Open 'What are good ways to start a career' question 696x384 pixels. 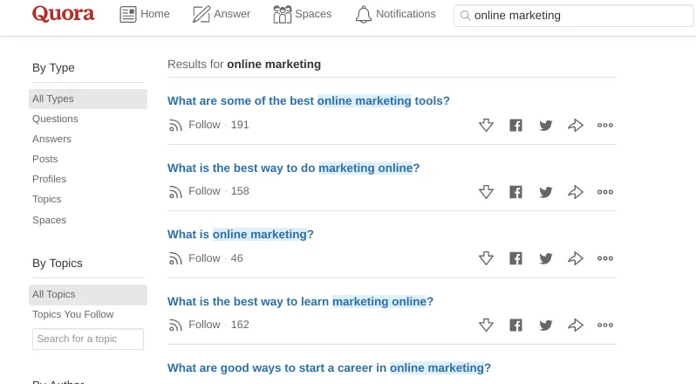329,367
